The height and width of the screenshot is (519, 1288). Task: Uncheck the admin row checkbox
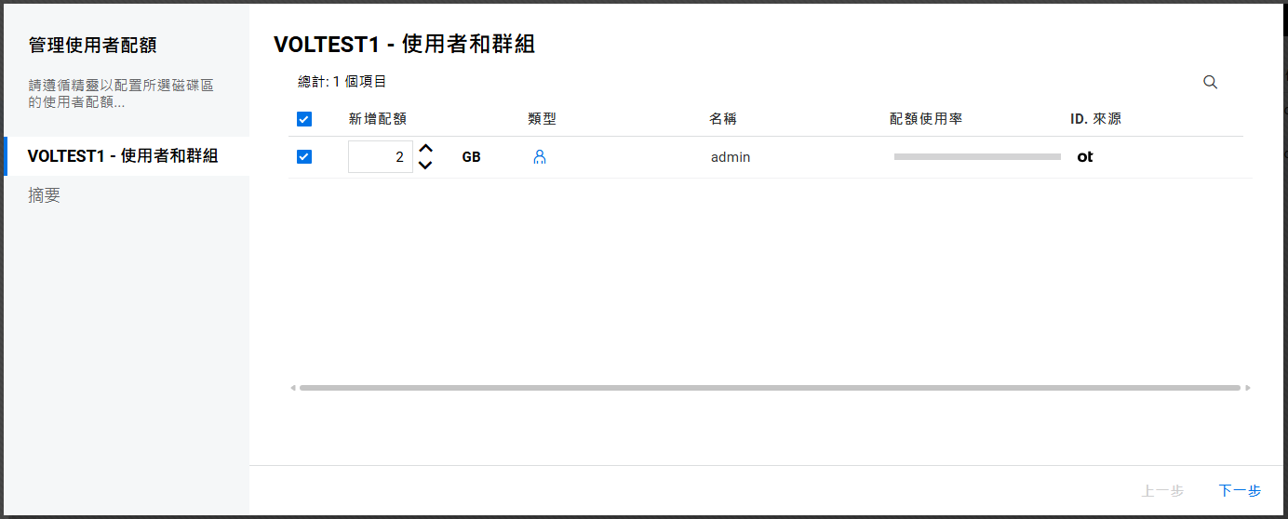click(304, 157)
